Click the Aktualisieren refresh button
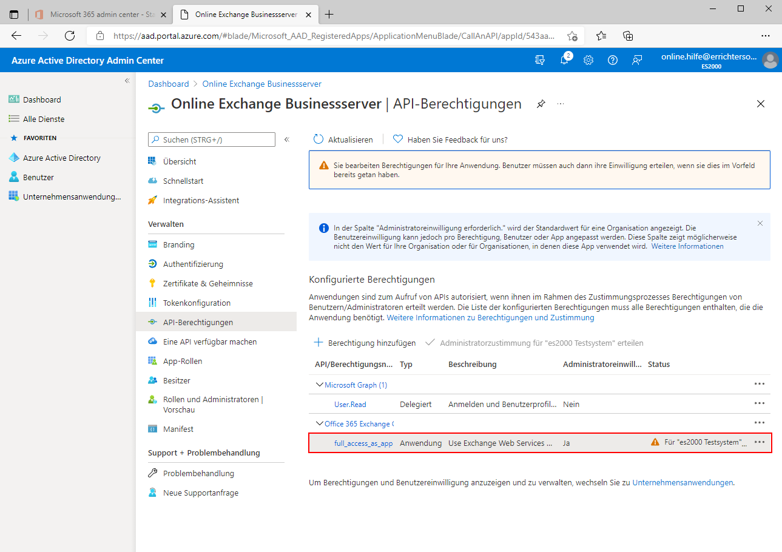Viewport: 782px width, 552px height. pos(343,140)
